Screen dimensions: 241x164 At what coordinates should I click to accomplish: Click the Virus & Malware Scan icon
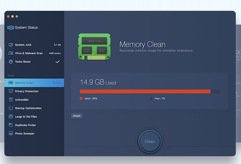pos(11,53)
